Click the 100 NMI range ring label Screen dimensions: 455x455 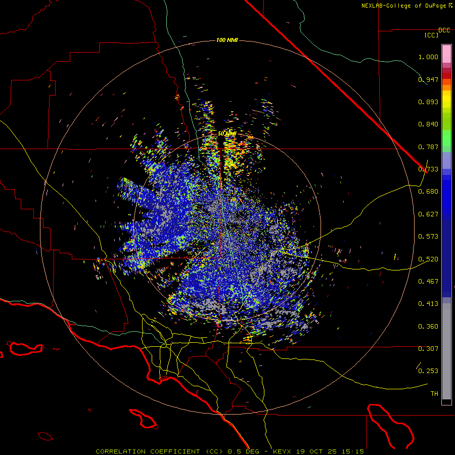[227, 40]
